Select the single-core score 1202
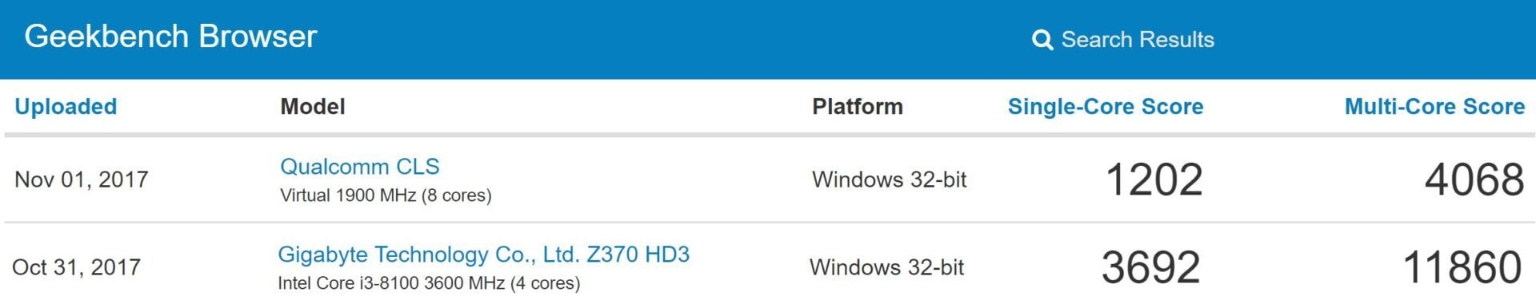 (x=1154, y=180)
